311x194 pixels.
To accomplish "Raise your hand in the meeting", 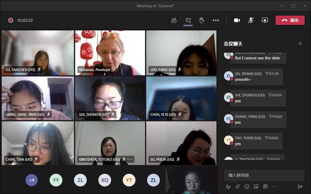I will pos(202,21).
